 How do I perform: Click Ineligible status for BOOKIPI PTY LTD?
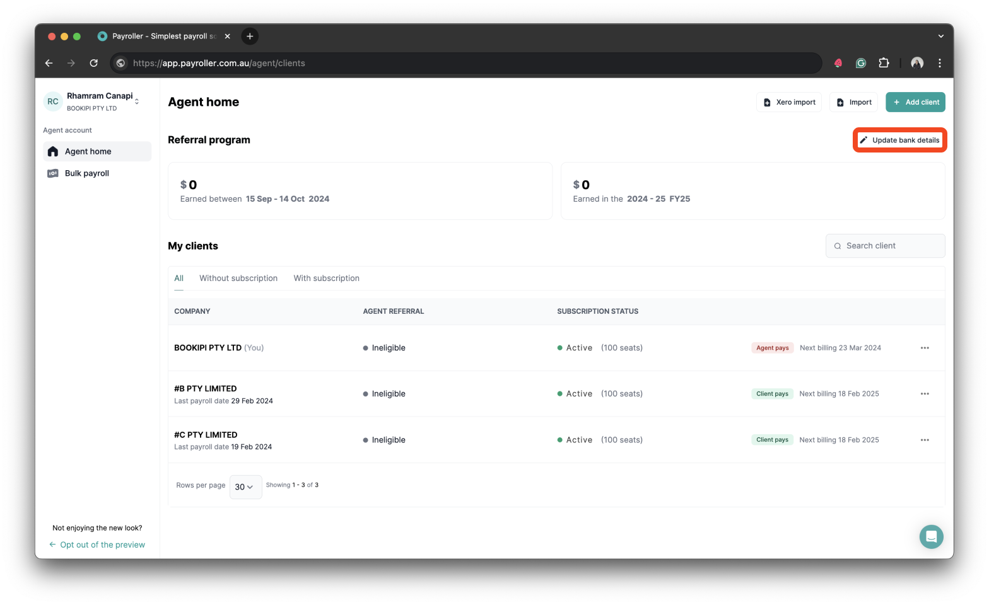(x=384, y=348)
